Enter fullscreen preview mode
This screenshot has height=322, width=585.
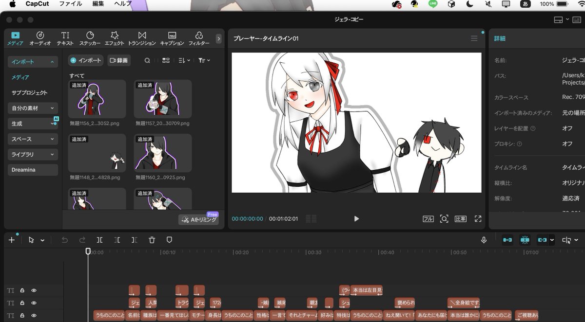pyautogui.click(x=478, y=219)
